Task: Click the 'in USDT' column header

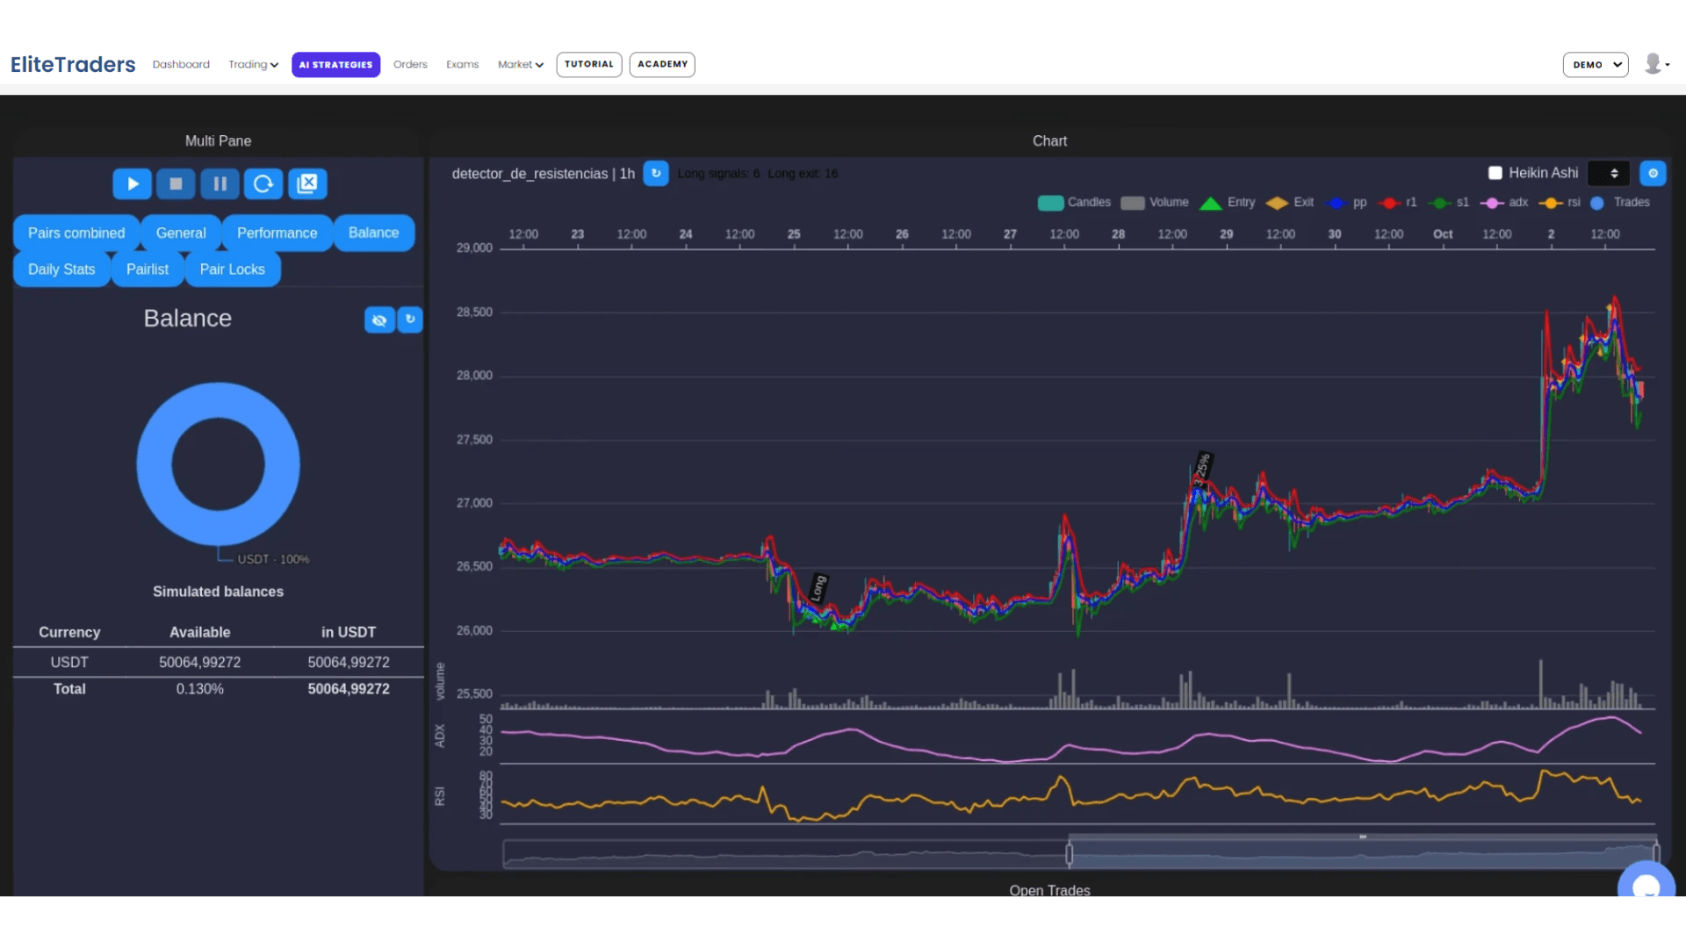Action: 348,632
